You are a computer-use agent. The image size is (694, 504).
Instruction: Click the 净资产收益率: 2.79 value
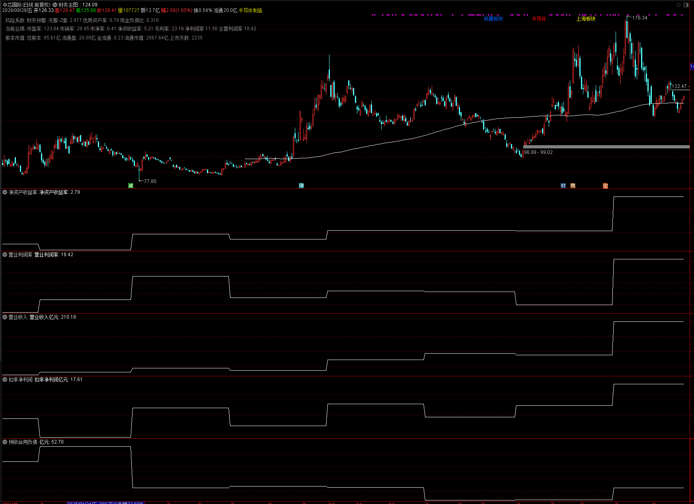pos(60,192)
